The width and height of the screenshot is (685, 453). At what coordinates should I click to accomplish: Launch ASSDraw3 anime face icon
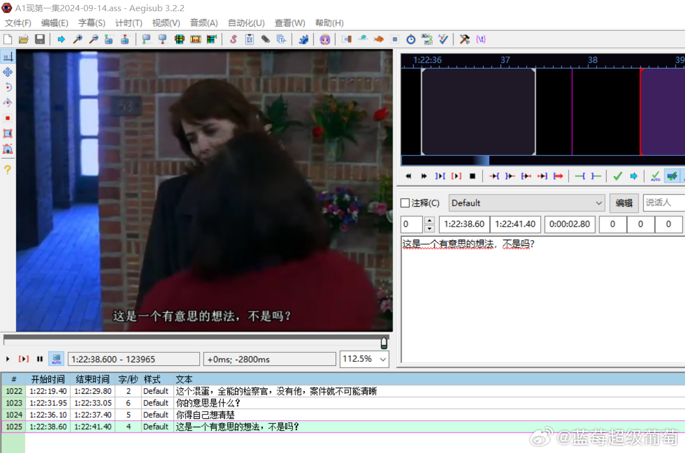[325, 39]
